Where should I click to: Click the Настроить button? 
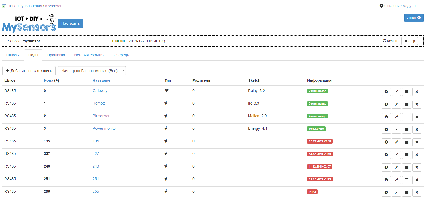(x=71, y=23)
